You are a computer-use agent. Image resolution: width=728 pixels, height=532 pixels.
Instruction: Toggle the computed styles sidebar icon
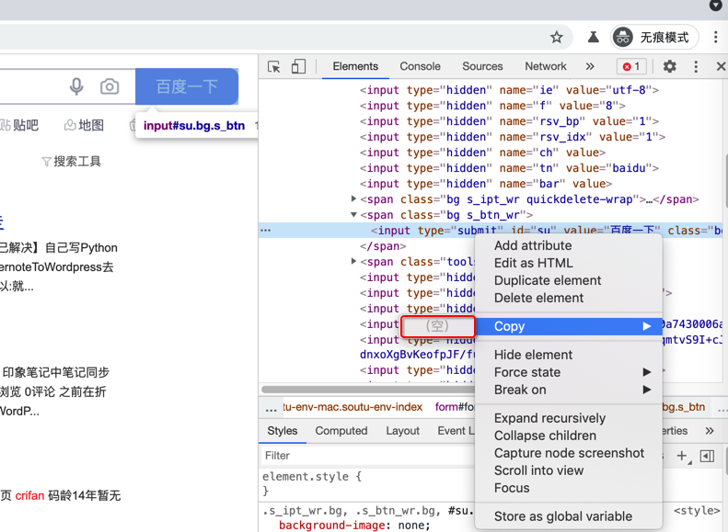pos(707,456)
